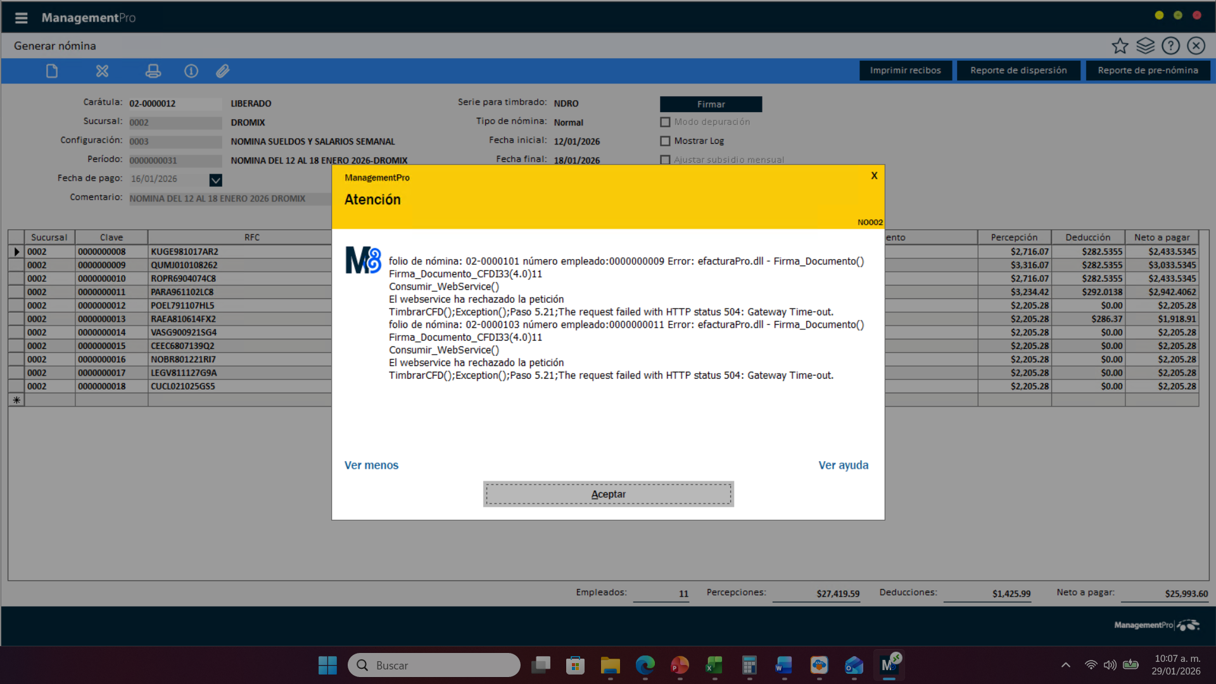Click the Aceptar button
Screen dimensions: 1216x684
pyautogui.click(x=608, y=494)
